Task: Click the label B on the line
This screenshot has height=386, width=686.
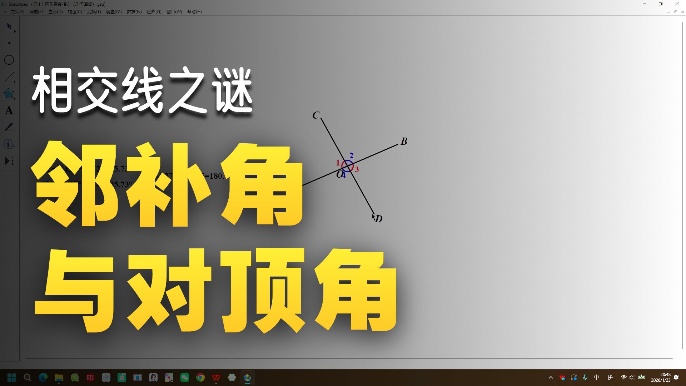Action: [x=404, y=142]
